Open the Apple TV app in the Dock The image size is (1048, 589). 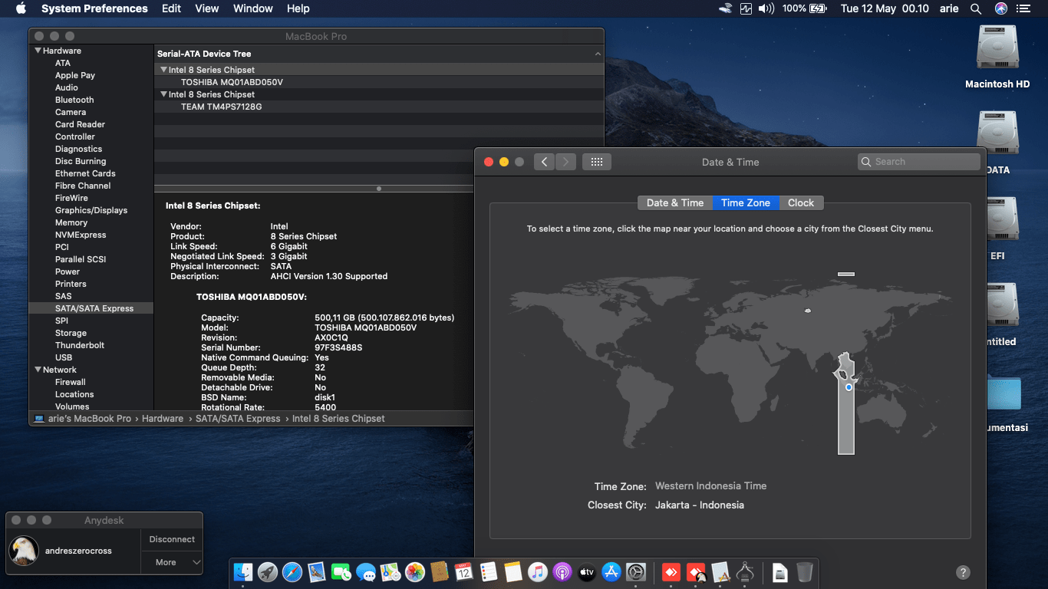click(587, 571)
